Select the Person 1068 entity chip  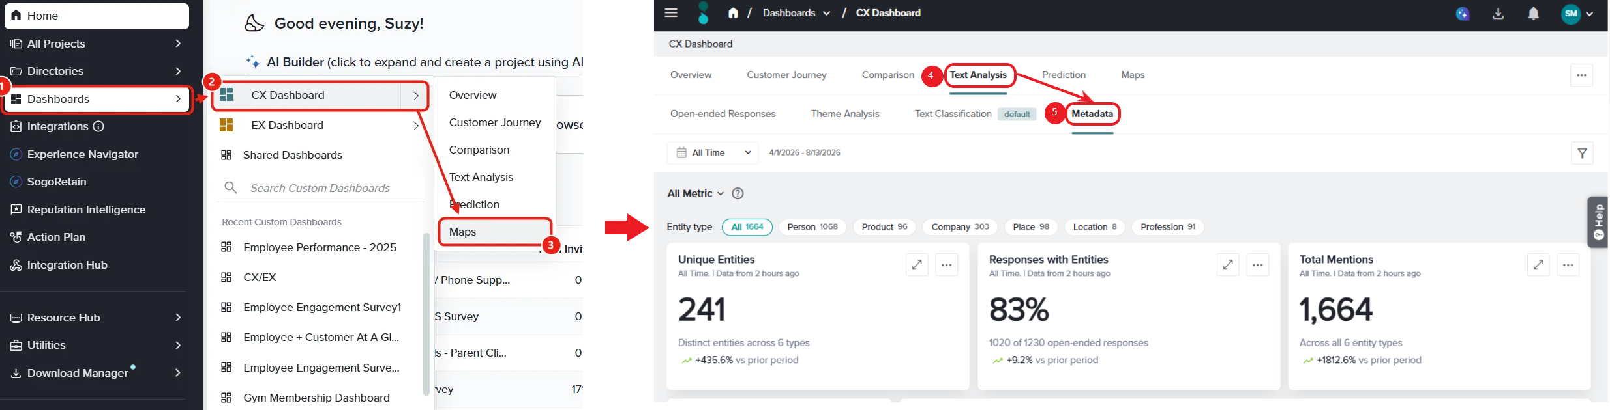click(x=812, y=227)
